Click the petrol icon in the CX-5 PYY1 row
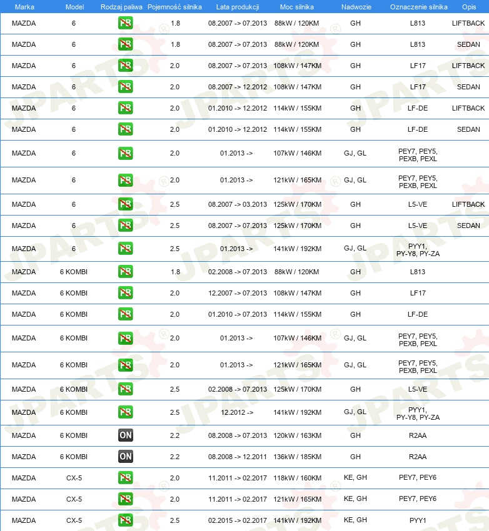This screenshot has height=531, width=489. (x=126, y=520)
